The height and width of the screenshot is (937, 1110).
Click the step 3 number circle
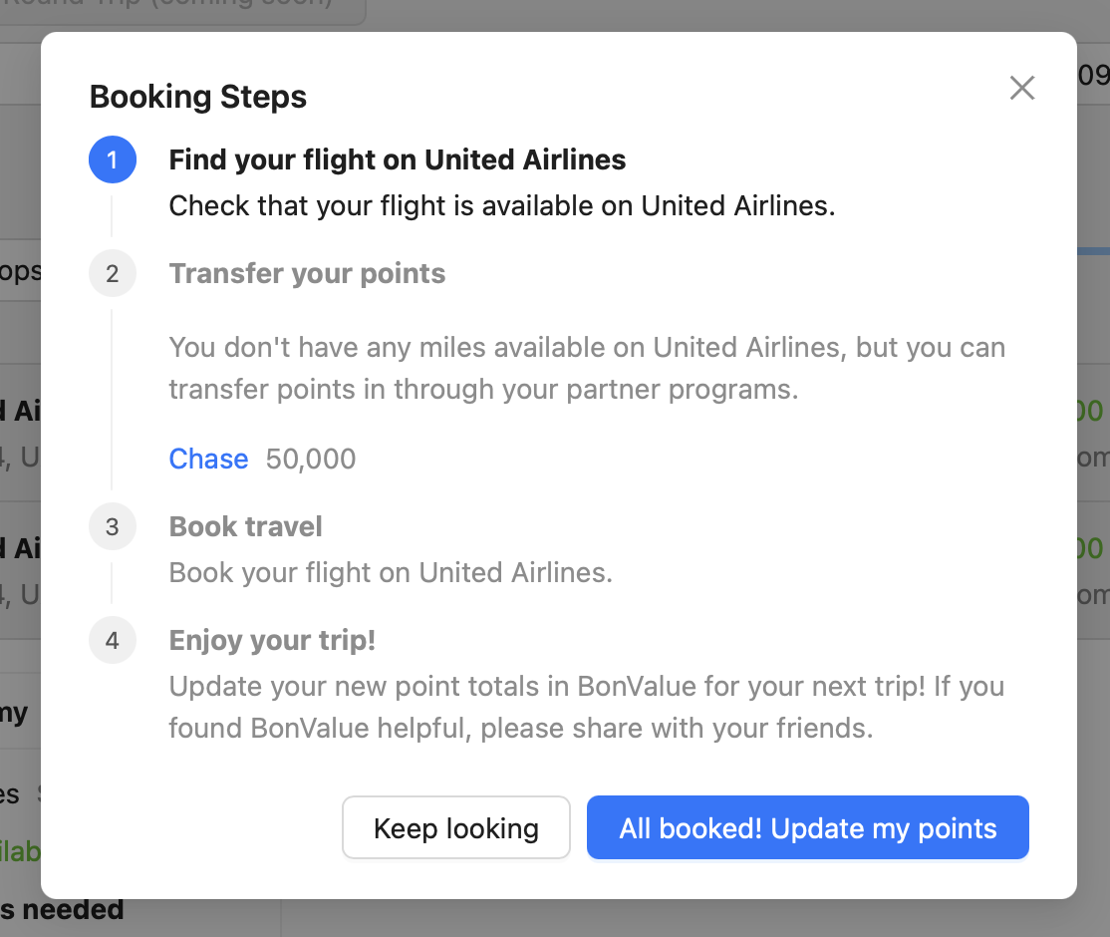tap(112, 526)
